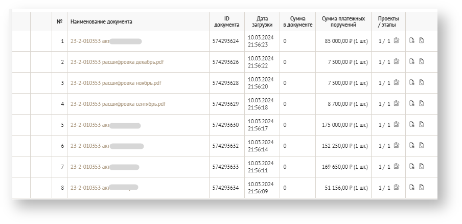Click the Дата загрузки column header
462x224 pixels.
262,21
